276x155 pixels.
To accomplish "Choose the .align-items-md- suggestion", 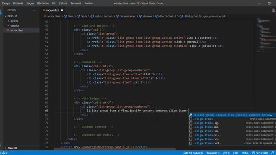I will pyautogui.click(x=232, y=127).
